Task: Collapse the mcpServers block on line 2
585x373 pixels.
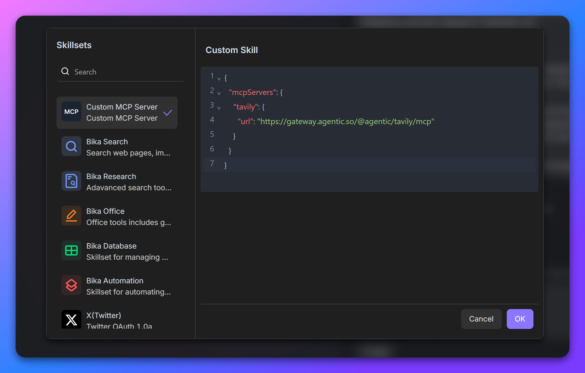Action: (x=219, y=93)
